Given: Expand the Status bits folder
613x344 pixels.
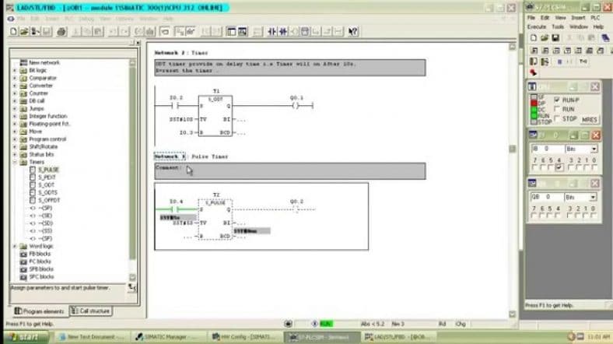Looking at the screenshot, I should (15, 154).
